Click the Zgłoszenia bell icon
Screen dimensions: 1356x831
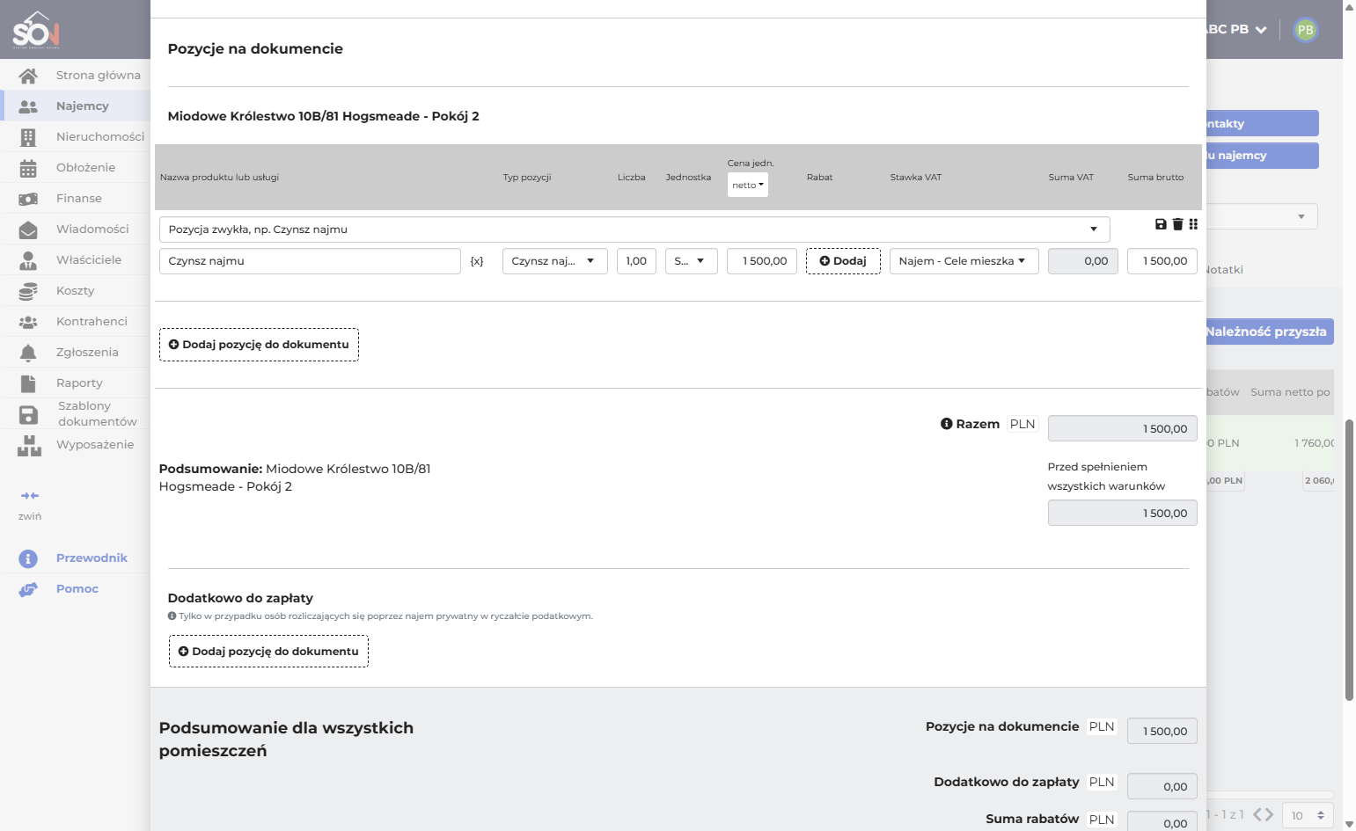(x=28, y=353)
